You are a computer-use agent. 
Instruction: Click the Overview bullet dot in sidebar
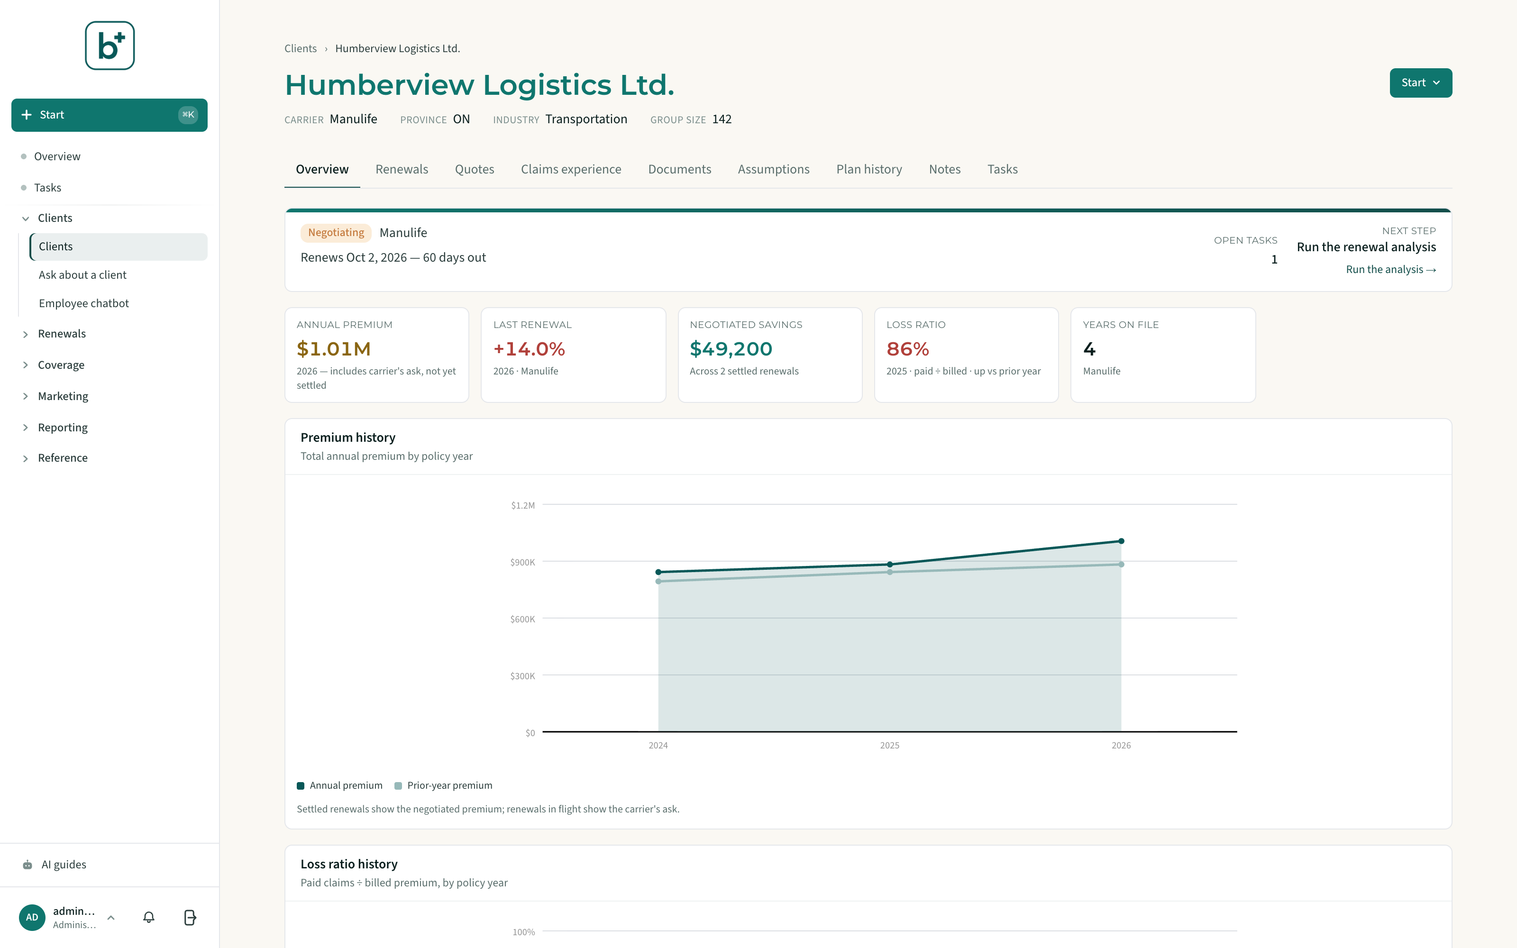point(24,156)
